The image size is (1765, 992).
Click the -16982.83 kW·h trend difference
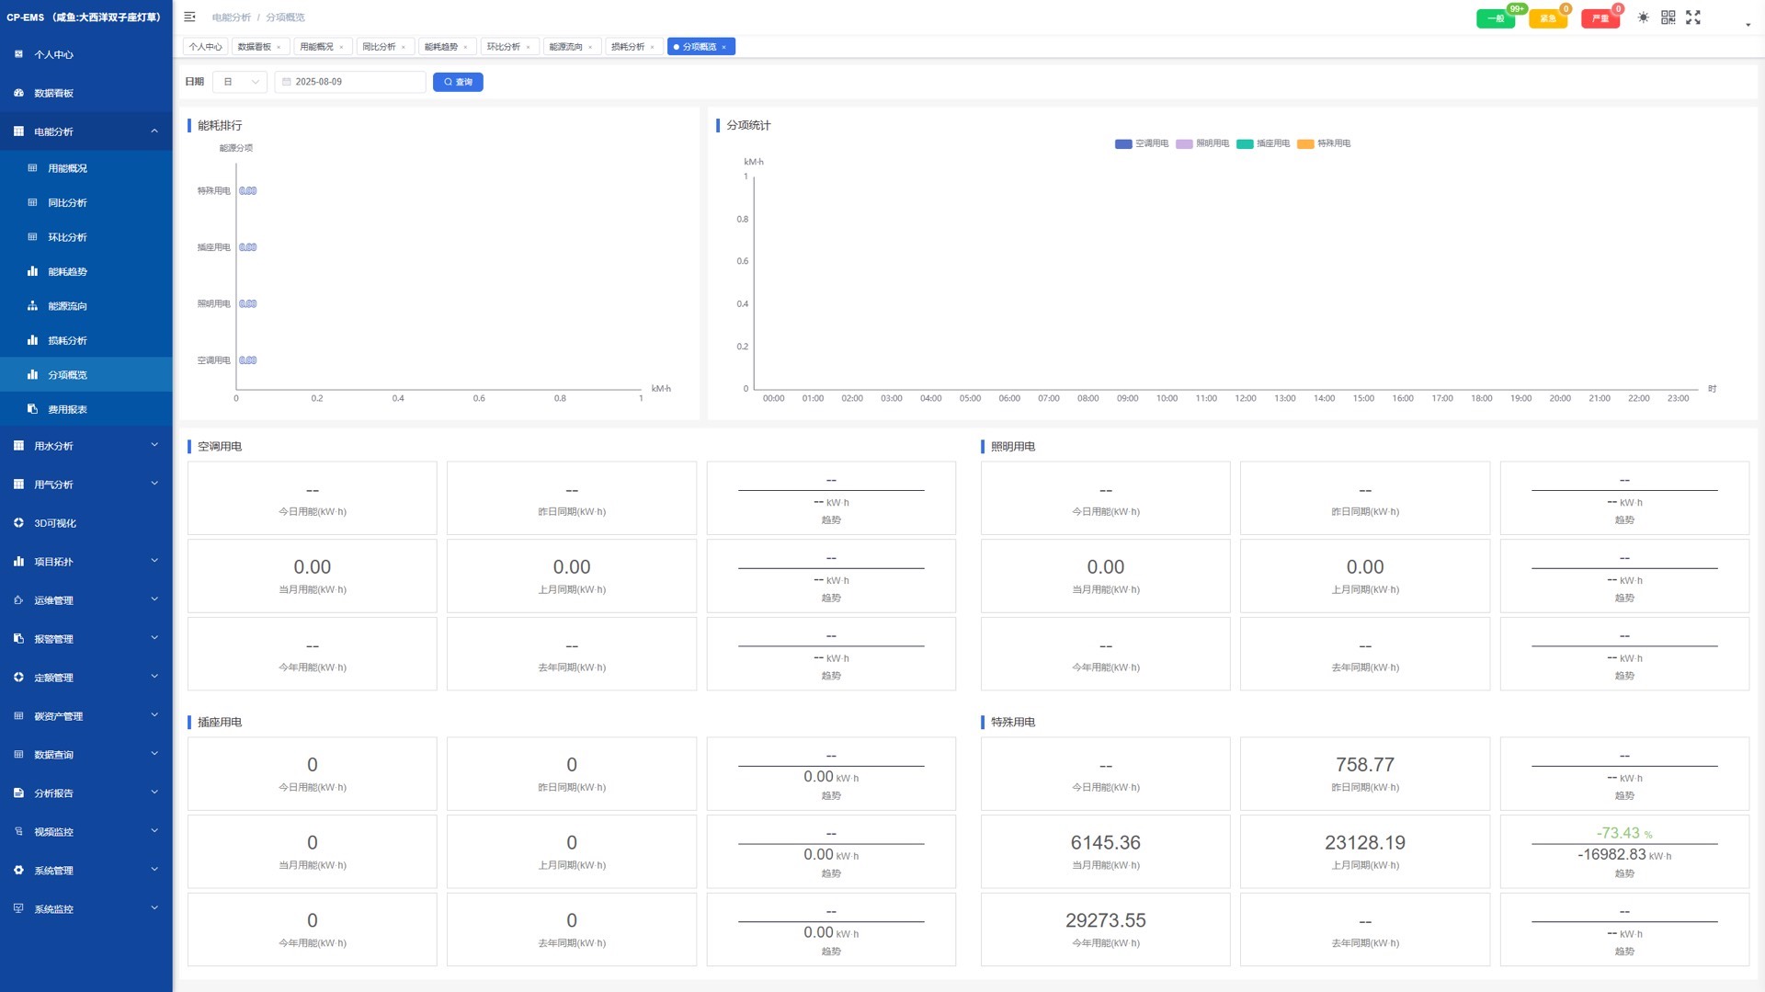click(1624, 855)
